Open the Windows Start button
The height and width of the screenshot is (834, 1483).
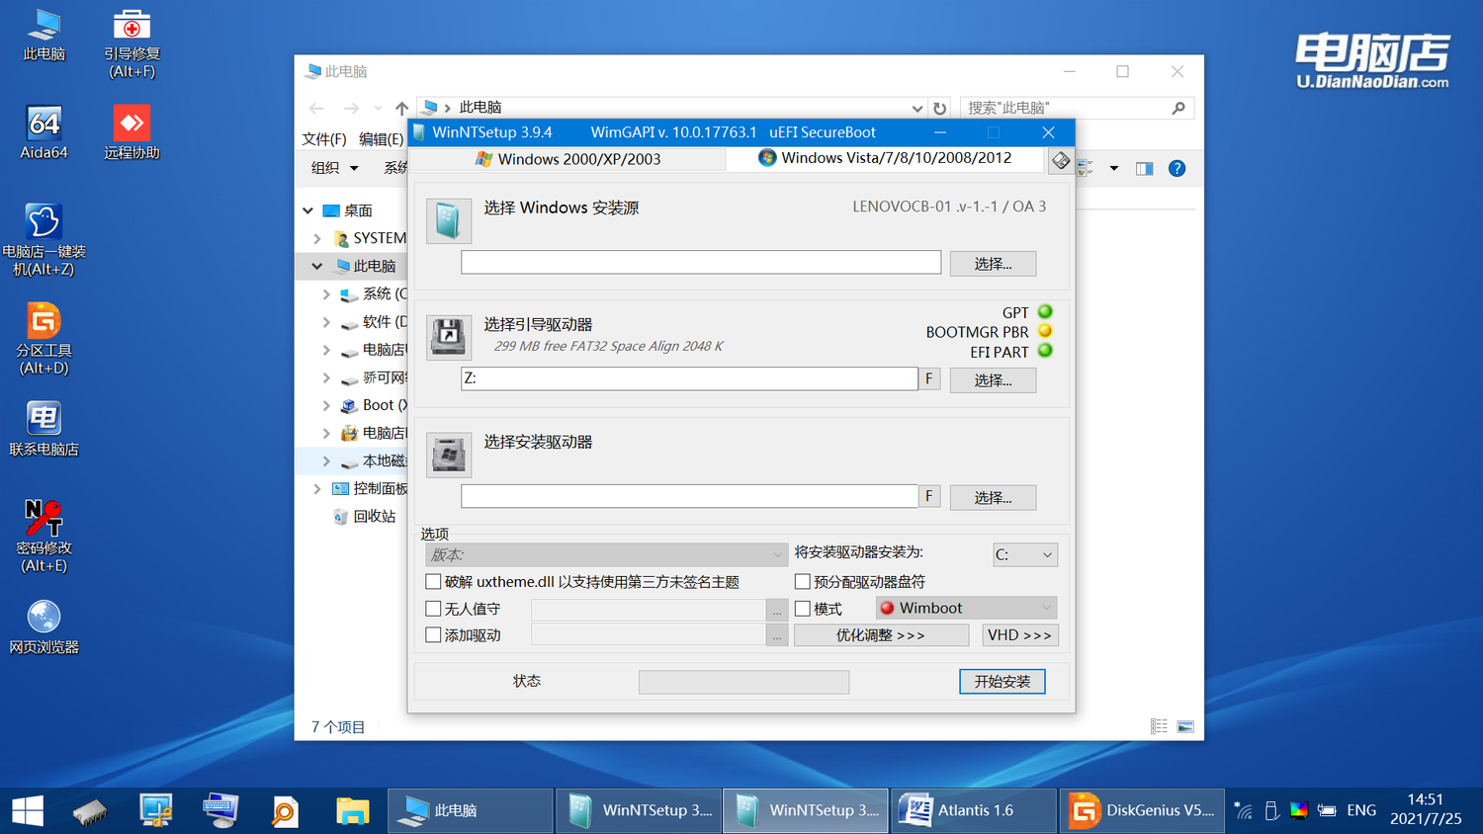tap(28, 811)
